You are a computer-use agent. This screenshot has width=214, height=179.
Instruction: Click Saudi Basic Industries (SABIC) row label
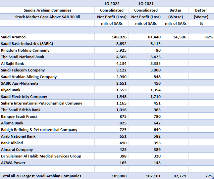pyautogui.click(x=47, y=43)
